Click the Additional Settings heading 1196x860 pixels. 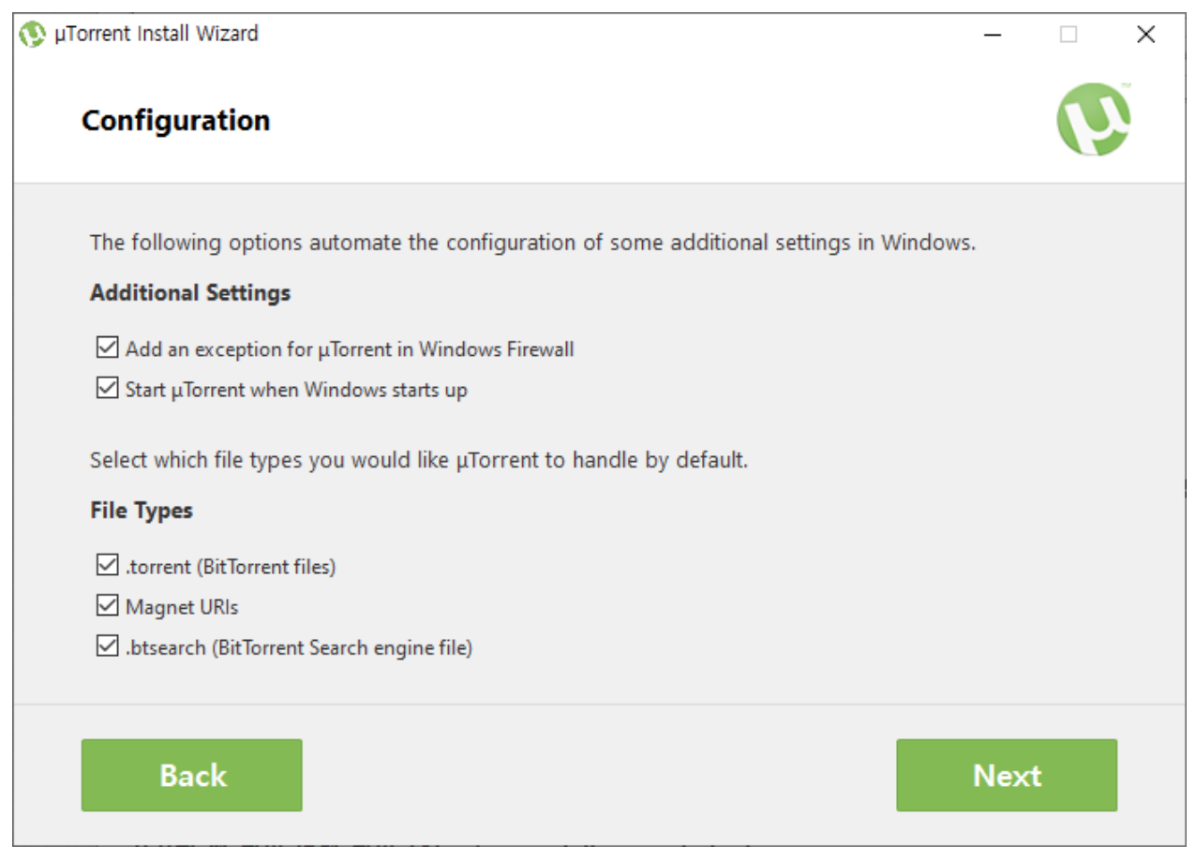(x=190, y=292)
